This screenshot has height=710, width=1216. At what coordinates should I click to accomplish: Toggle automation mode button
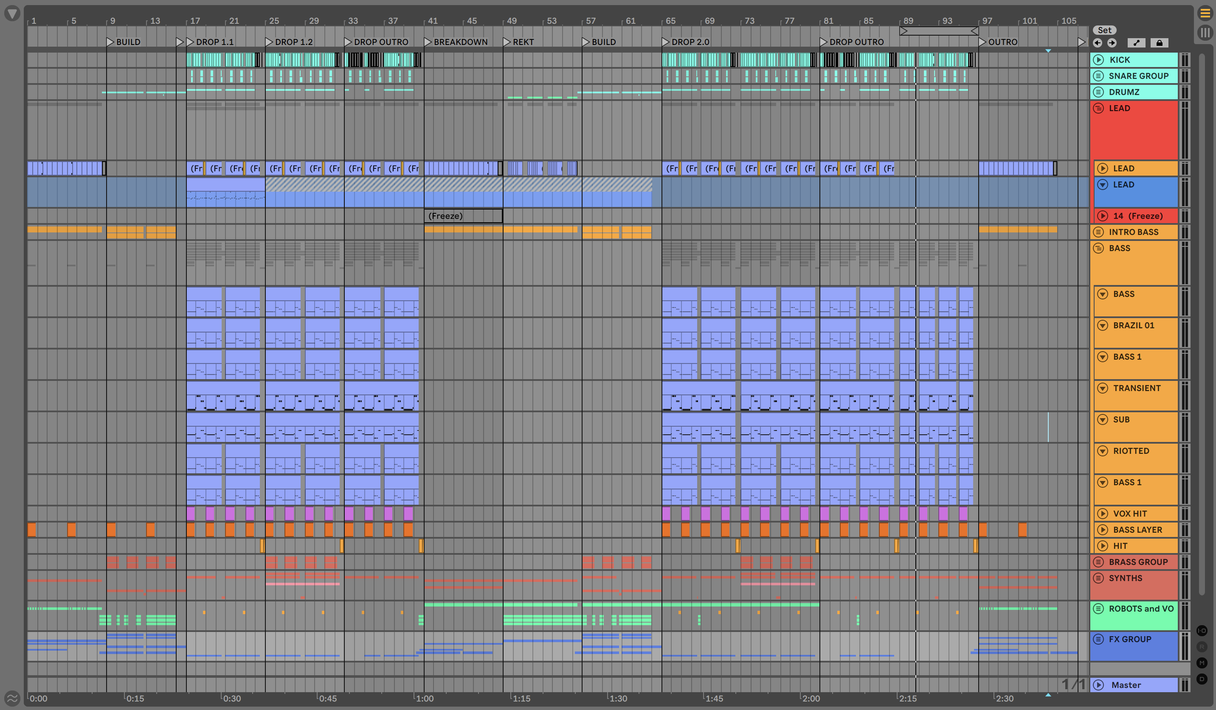coord(1136,43)
